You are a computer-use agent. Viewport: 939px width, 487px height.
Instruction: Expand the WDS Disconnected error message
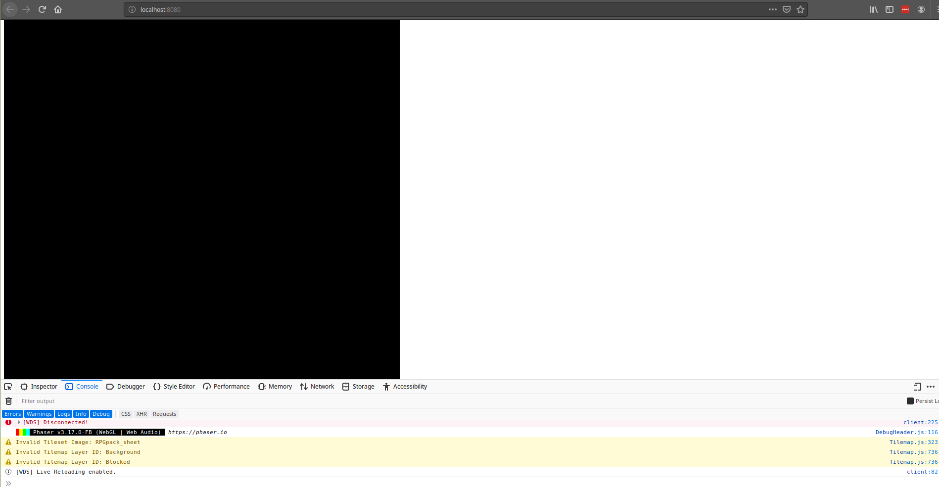[x=19, y=422]
